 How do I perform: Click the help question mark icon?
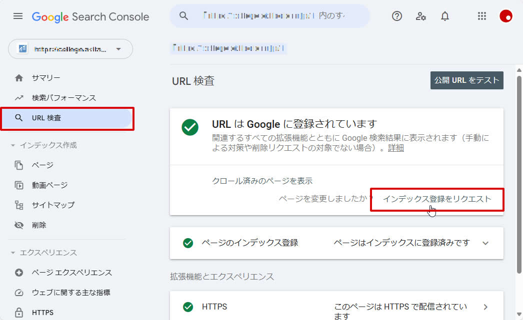click(397, 16)
